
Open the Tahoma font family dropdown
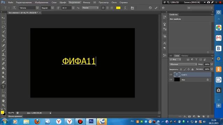[x=37, y=8]
